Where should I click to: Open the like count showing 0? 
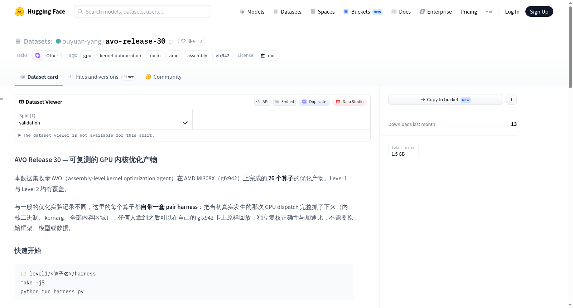[x=201, y=41]
